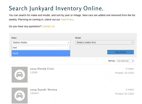Click the 2004 Suzuki Verona car placeholder image
This screenshot has height=104, width=142.
(x=20, y=96)
